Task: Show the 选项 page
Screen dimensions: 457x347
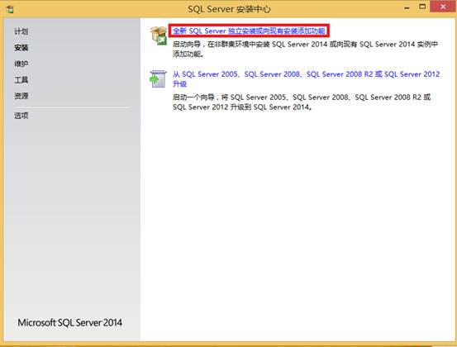Action: (x=21, y=116)
